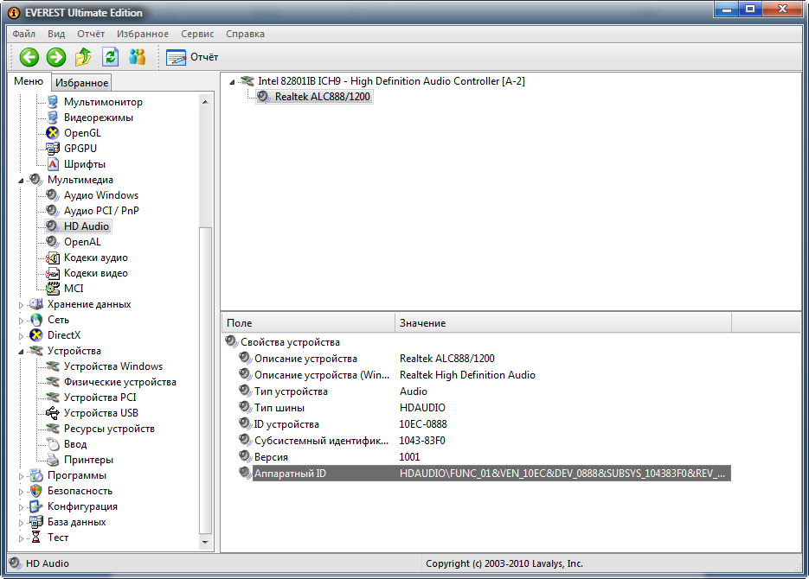Viewport: 809px width, 579px height.
Task: Open the Избранное menu in the menu bar
Action: (143, 34)
